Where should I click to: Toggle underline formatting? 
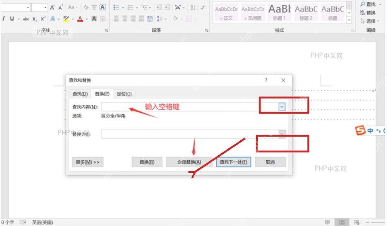[12, 19]
